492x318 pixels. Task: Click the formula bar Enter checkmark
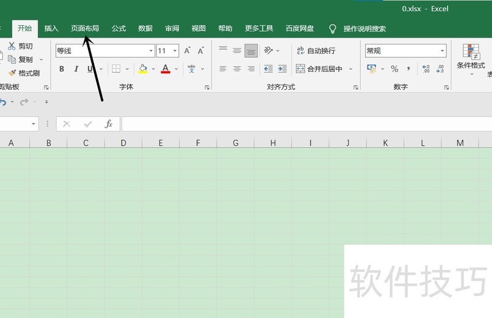pos(88,124)
